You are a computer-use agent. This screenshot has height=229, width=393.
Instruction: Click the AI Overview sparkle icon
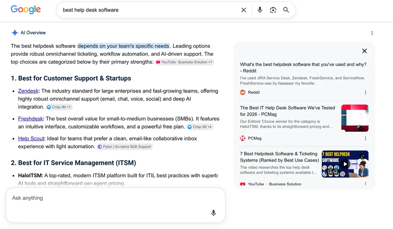(x=15, y=33)
